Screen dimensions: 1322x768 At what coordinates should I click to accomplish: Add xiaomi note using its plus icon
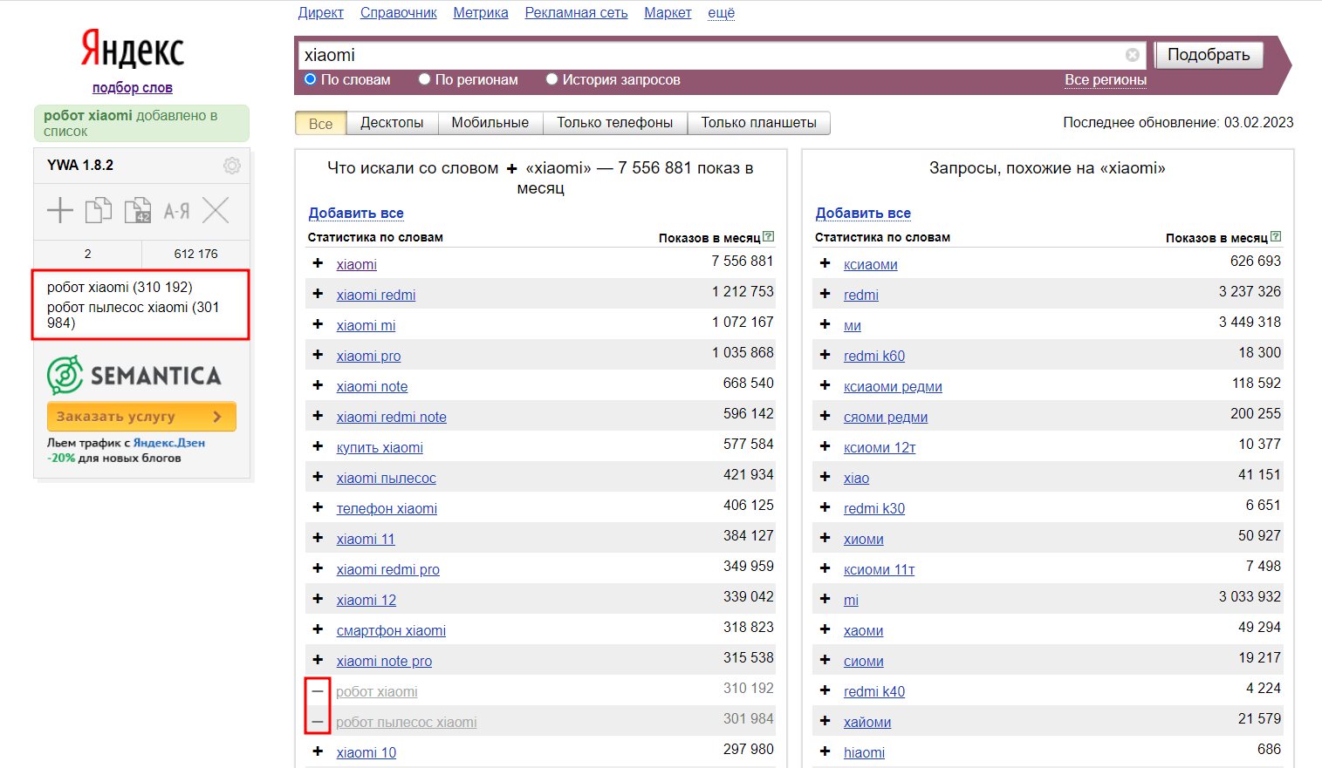point(318,385)
